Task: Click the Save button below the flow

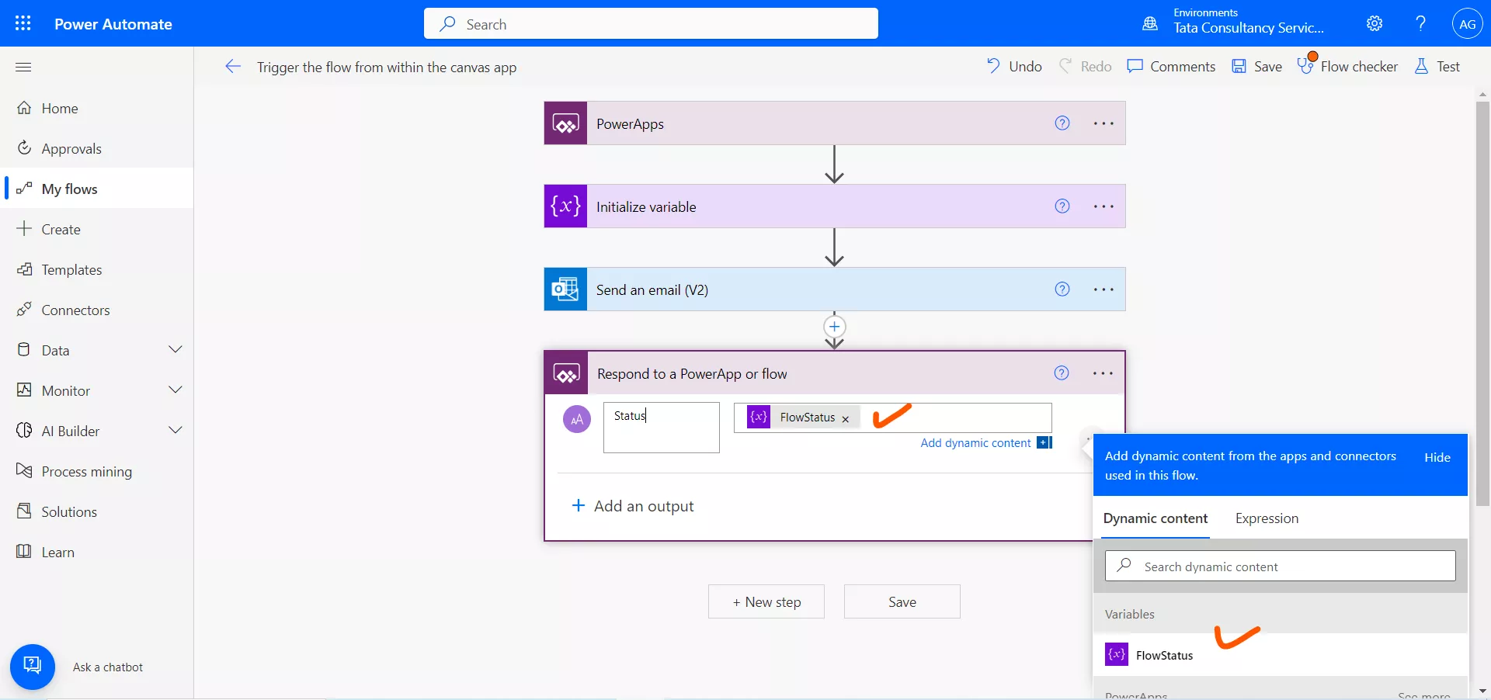Action: tap(902, 601)
